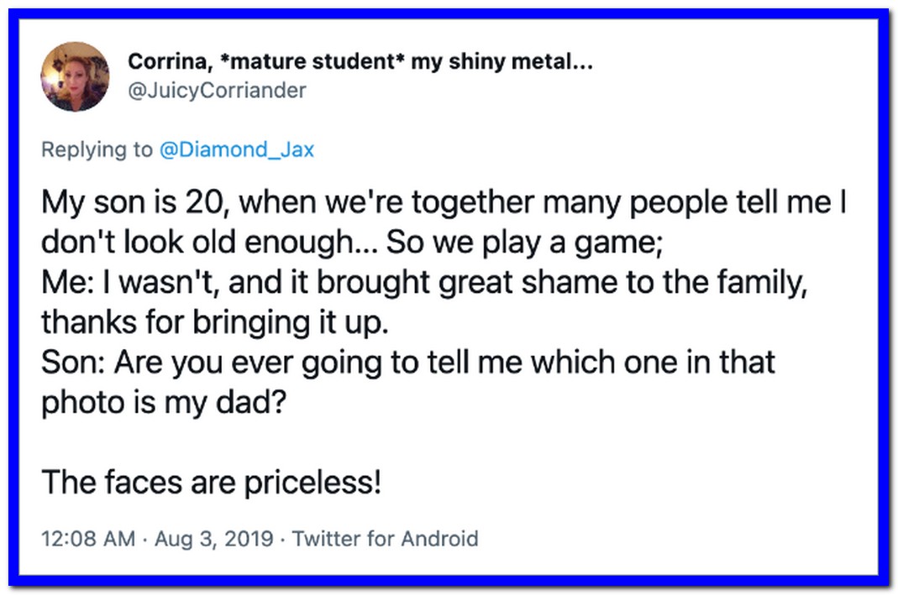Click the word 'Twitter' in the footer
This screenshot has width=898, height=595.
pyautogui.click(x=327, y=539)
